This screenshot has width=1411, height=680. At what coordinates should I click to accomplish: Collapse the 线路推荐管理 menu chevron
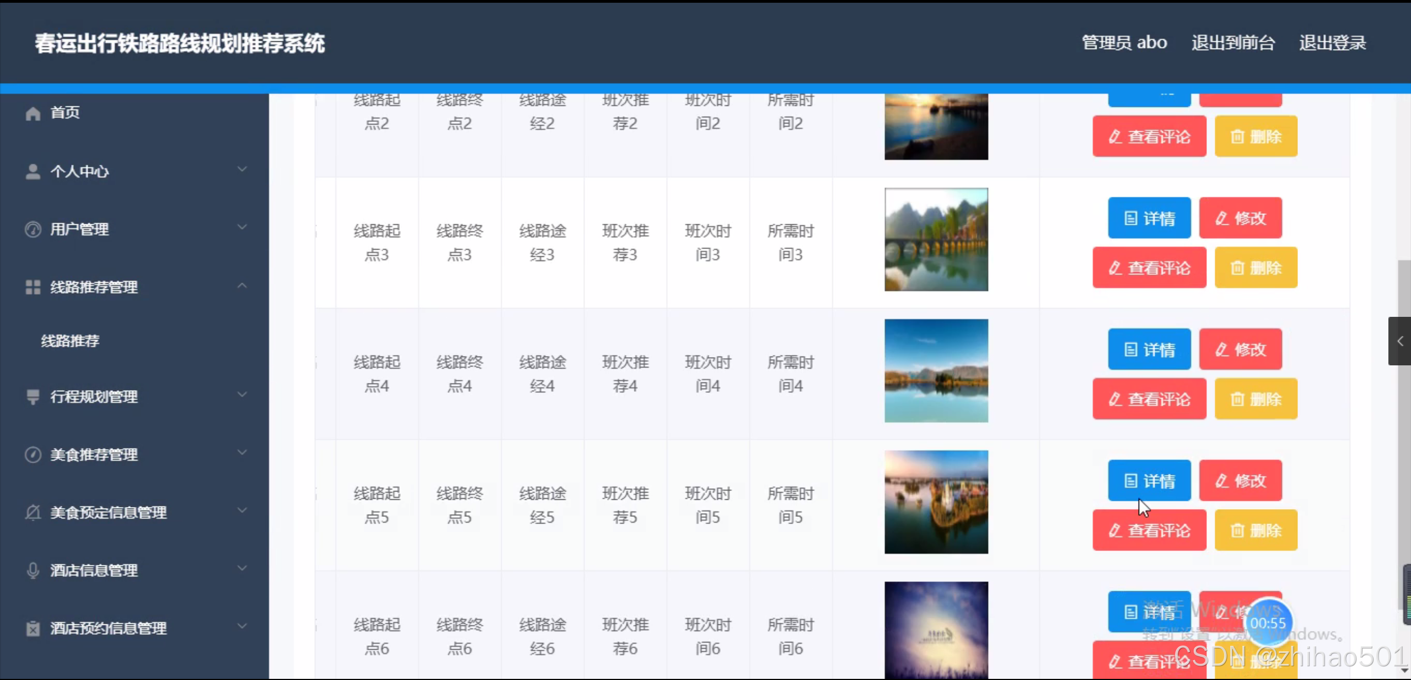click(242, 285)
